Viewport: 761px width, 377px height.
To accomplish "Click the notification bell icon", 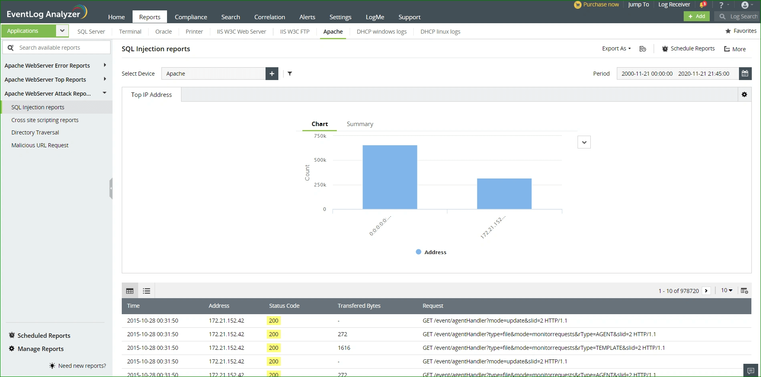I will pyautogui.click(x=703, y=5).
